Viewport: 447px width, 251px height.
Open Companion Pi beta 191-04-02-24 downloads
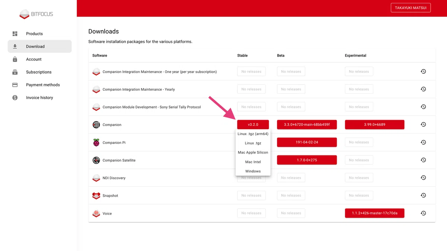(307, 142)
